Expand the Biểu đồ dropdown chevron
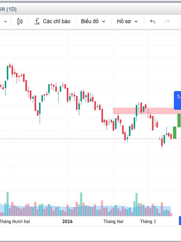The height and width of the screenshot is (242, 181). pyautogui.click(x=104, y=21)
